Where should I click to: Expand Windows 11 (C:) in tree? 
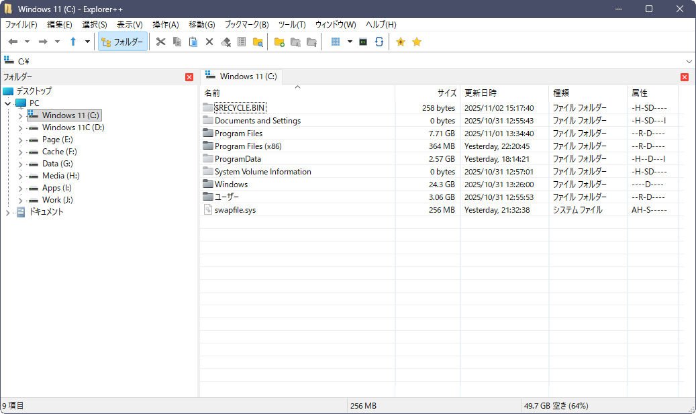pyautogui.click(x=20, y=116)
